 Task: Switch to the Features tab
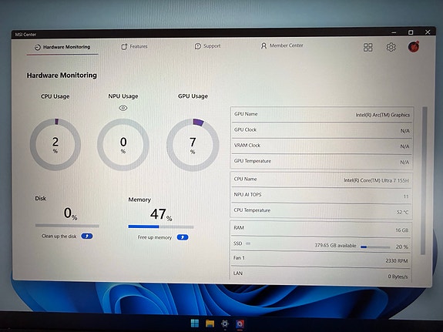[135, 46]
